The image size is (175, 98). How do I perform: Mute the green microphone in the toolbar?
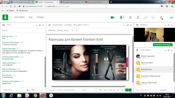(x=121, y=17)
